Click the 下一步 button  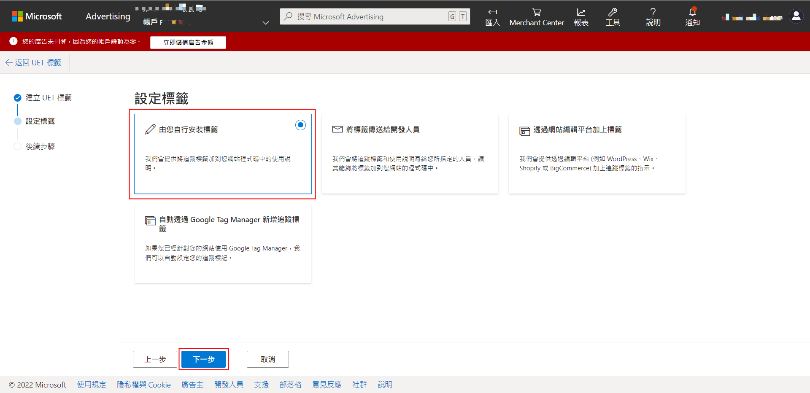point(204,359)
